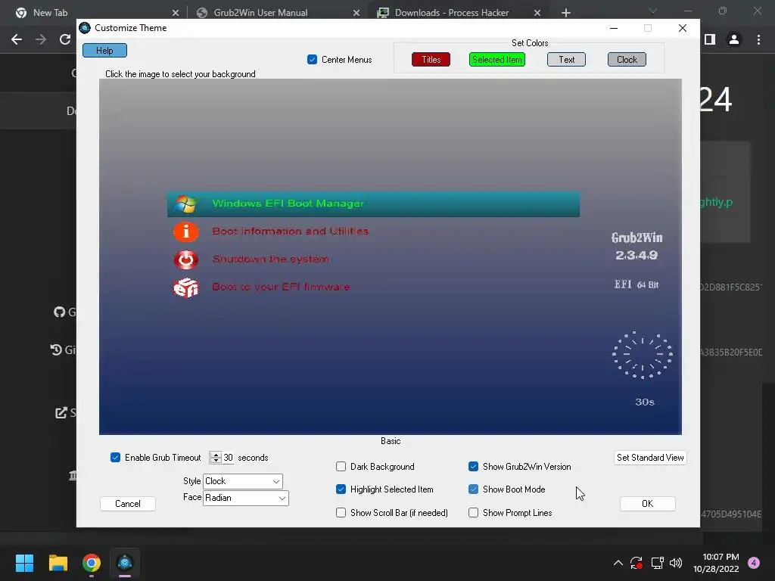Open the taskbar clock and date
Screen dimensions: 775x581
point(716,563)
